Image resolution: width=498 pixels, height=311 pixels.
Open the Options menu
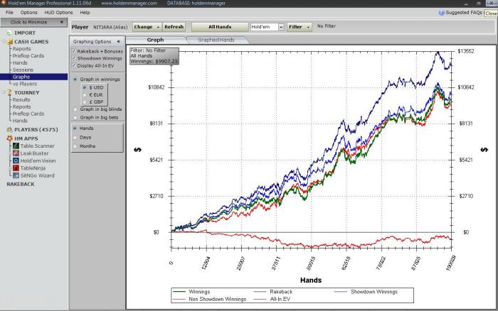pos(29,13)
